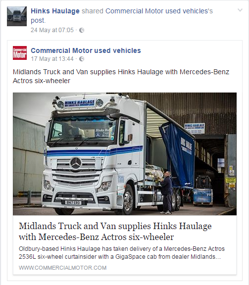Screen dimensions: 249x285
Task: Click the WWW.COMMERCIALMOTOR.COM source link
Action: point(62,268)
